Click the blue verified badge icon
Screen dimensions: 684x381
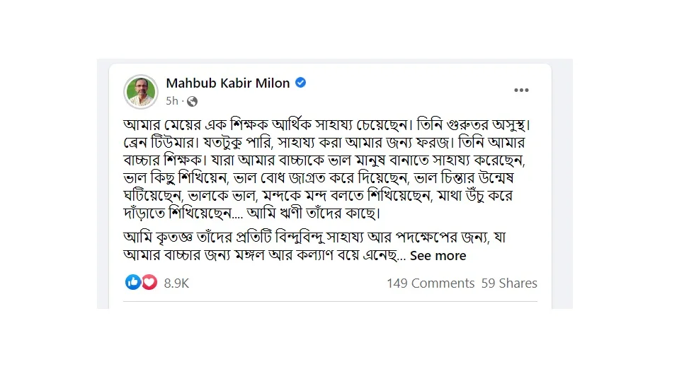click(x=300, y=82)
